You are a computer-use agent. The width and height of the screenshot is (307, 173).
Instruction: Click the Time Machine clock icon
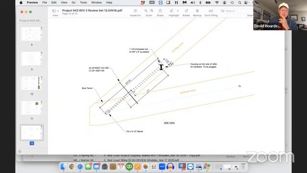pos(232,2)
